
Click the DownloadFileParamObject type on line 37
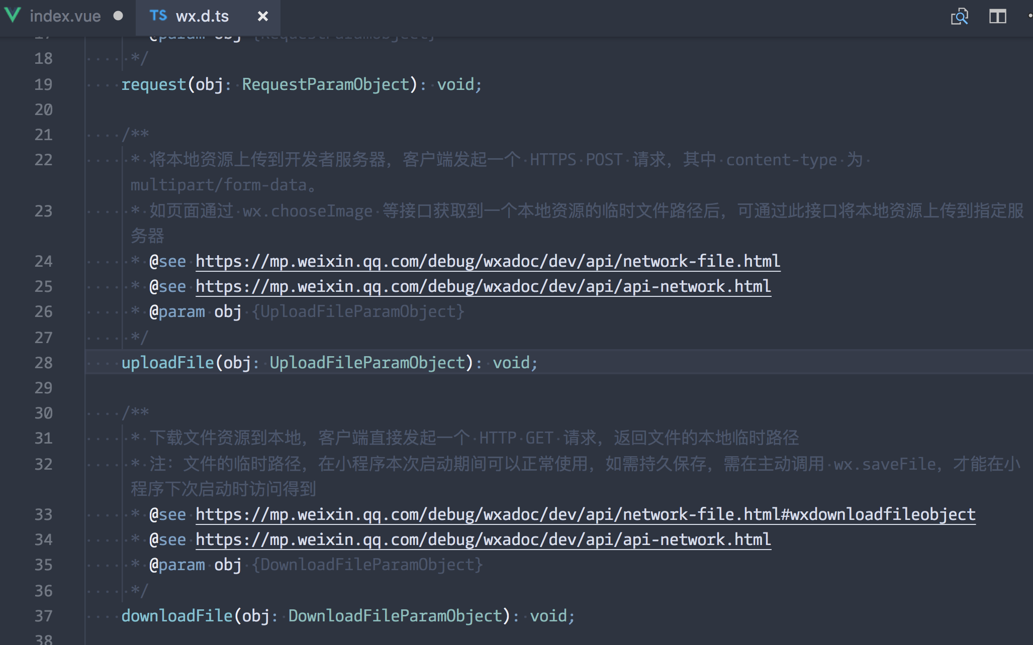[x=395, y=616]
